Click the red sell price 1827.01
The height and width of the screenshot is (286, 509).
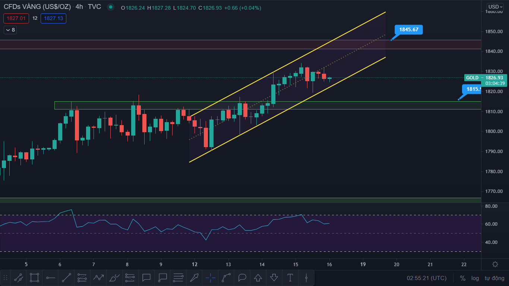click(x=16, y=18)
